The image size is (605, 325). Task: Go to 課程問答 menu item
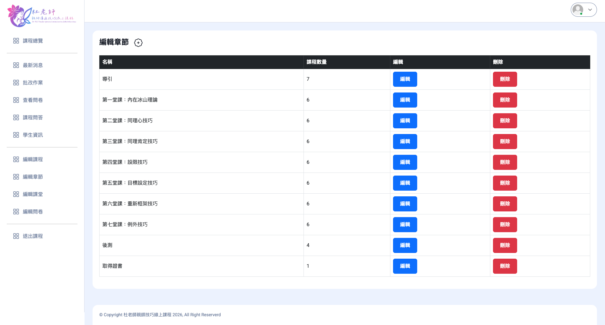33,118
